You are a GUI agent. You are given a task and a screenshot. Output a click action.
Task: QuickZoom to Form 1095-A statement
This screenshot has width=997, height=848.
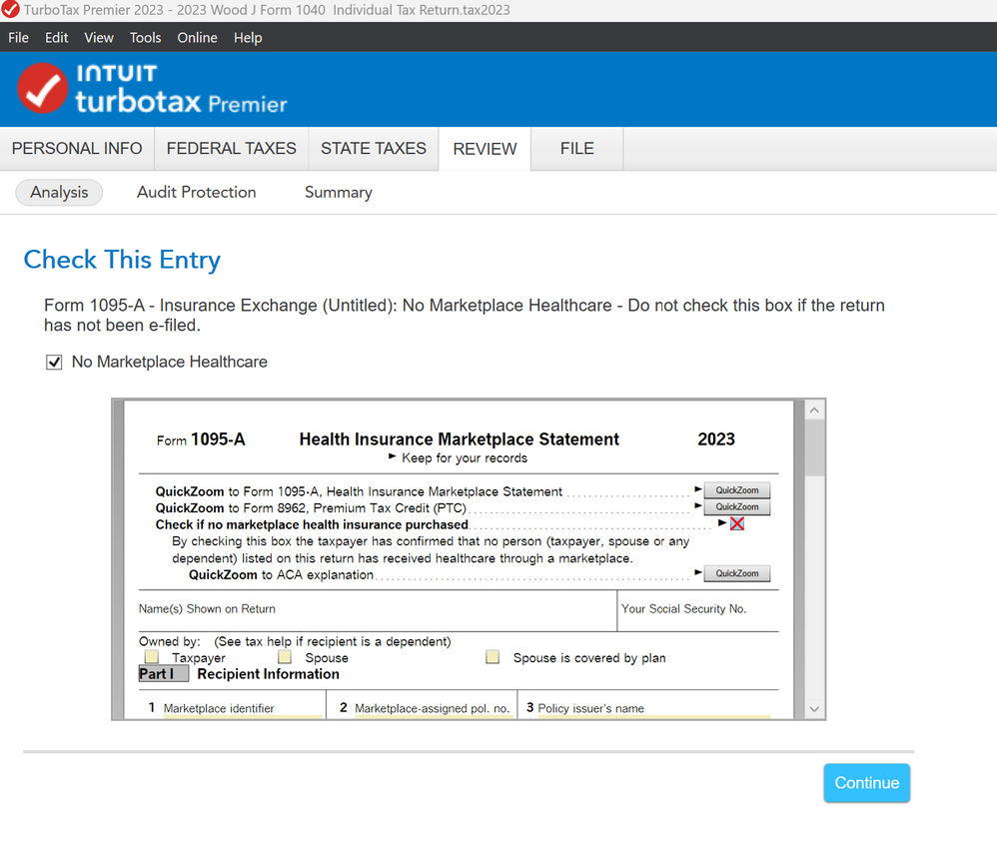coord(737,490)
